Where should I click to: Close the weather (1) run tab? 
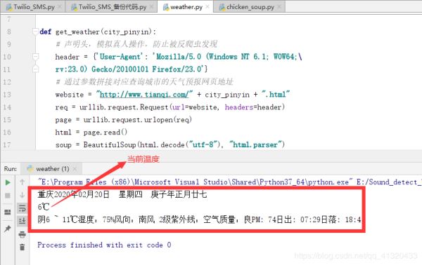75,169
